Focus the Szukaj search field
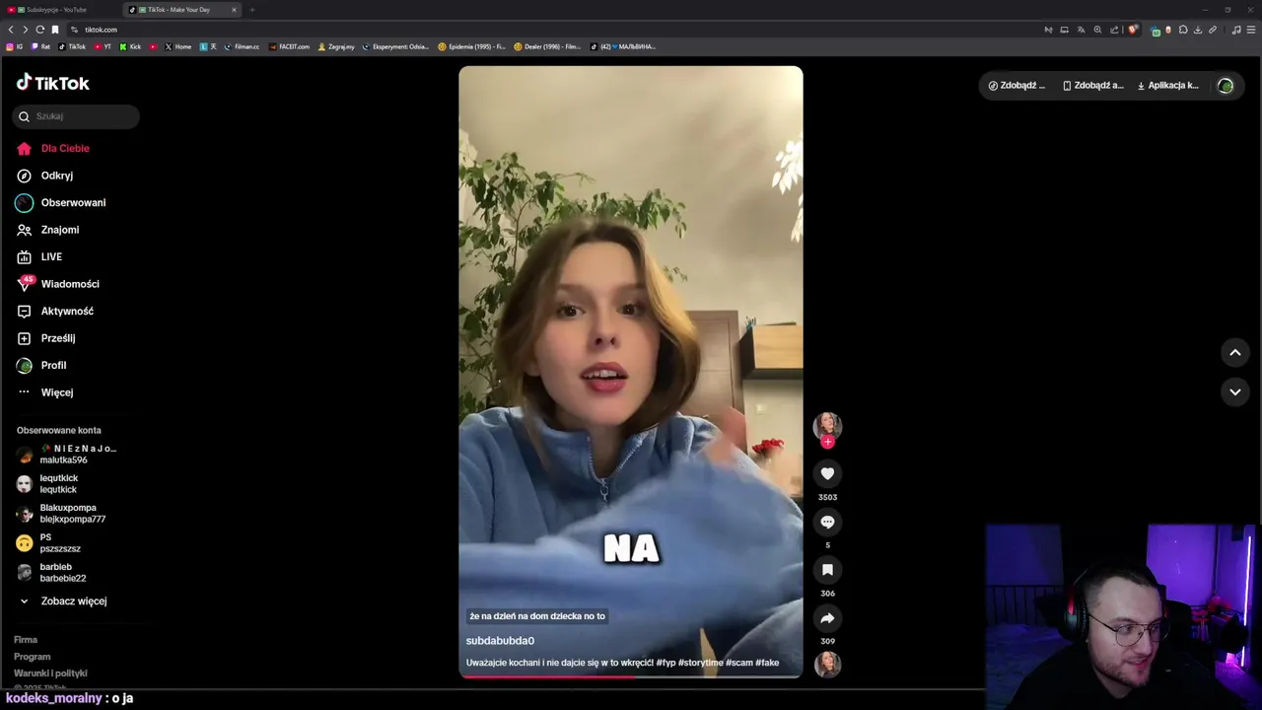 coord(76,116)
